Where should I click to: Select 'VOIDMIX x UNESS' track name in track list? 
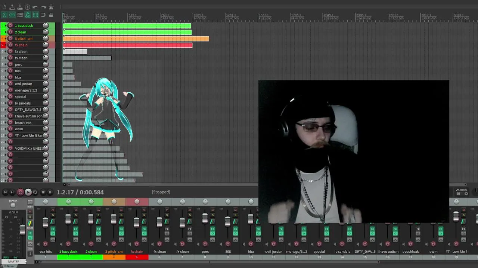[x=29, y=149]
